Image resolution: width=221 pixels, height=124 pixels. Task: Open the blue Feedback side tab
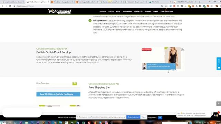coord(219,64)
